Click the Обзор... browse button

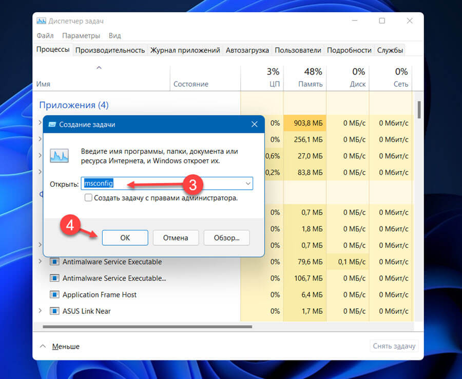(226, 238)
